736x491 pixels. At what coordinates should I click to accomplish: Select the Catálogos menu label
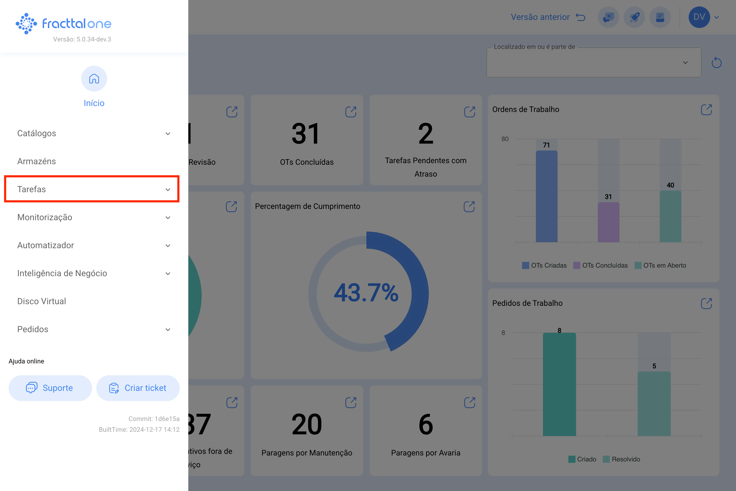point(37,134)
